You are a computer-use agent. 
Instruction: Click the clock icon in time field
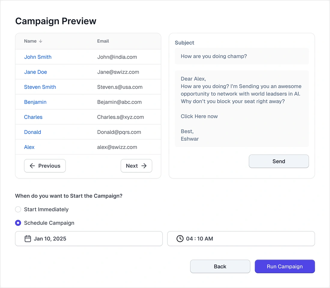point(180,239)
